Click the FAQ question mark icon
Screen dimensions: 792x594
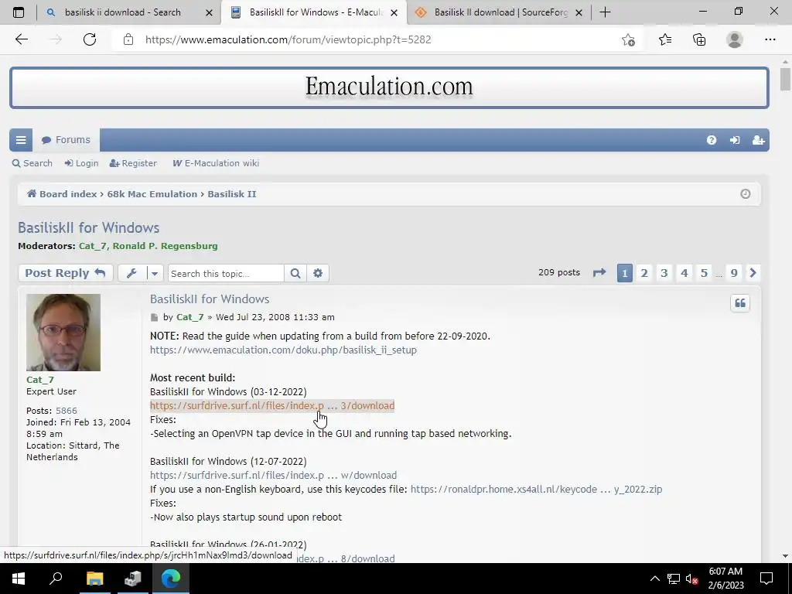pos(712,140)
